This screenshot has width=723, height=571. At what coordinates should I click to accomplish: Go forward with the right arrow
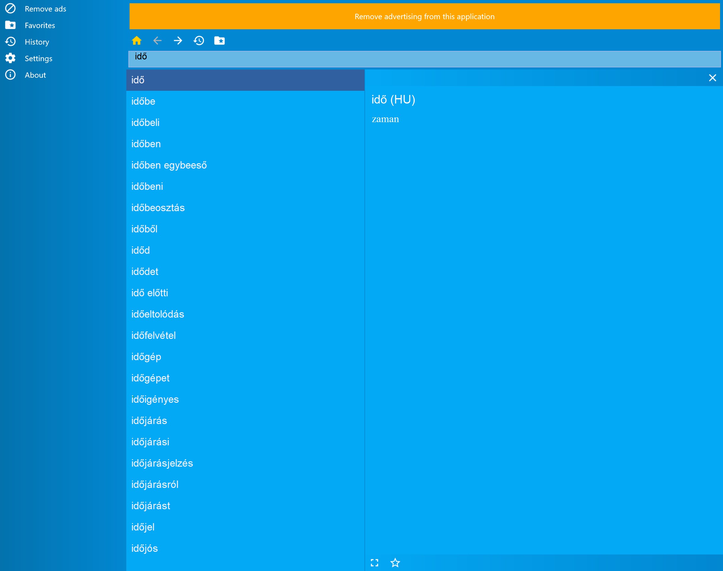178,41
